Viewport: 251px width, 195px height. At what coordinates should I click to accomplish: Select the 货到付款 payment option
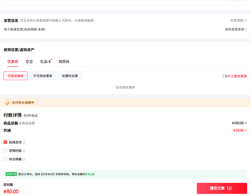(5, 151)
